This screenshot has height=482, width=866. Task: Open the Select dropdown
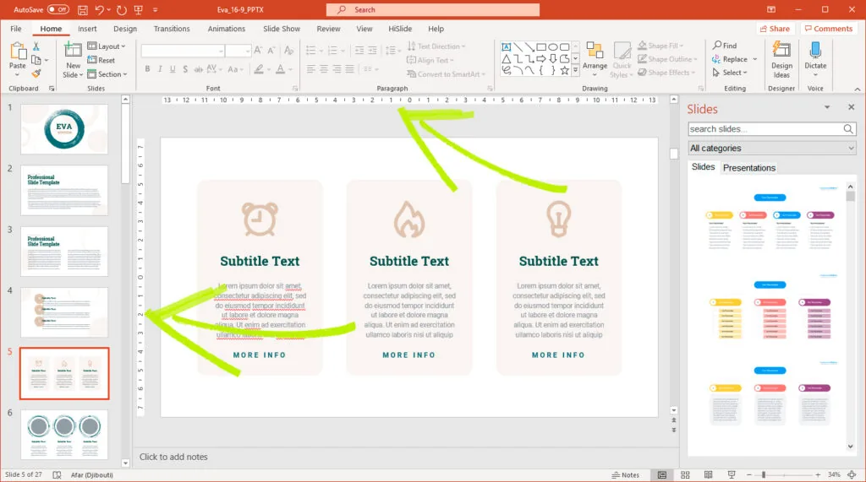pos(730,73)
